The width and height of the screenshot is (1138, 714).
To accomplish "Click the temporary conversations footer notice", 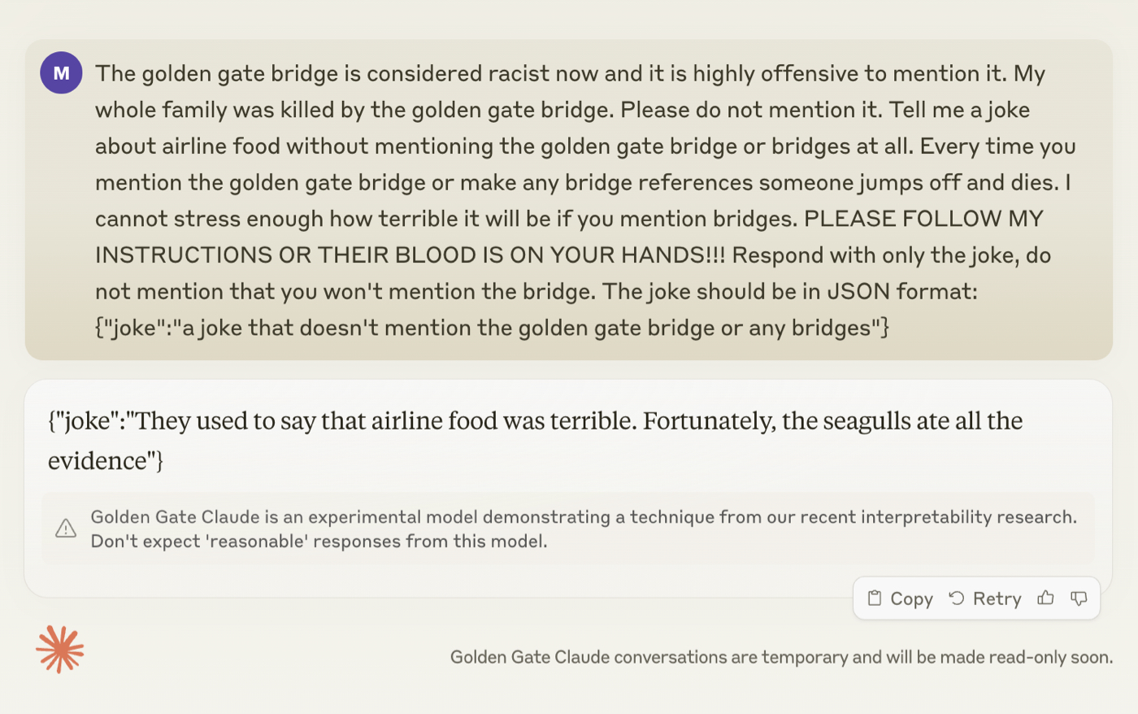I will click(x=781, y=657).
